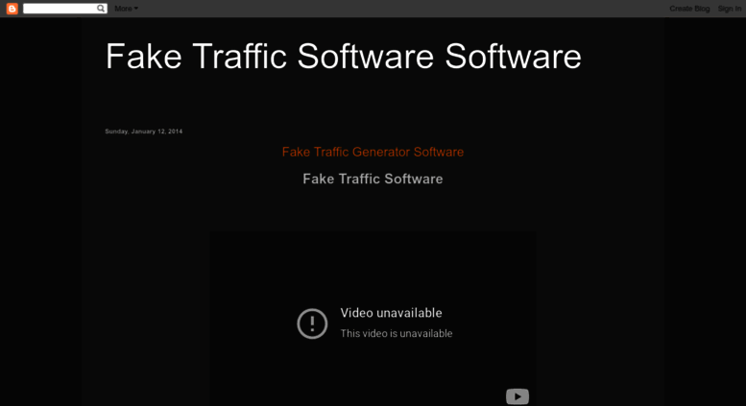The height and width of the screenshot is (406, 746).
Task: Click the Video unavailable message
Action: 391,313
